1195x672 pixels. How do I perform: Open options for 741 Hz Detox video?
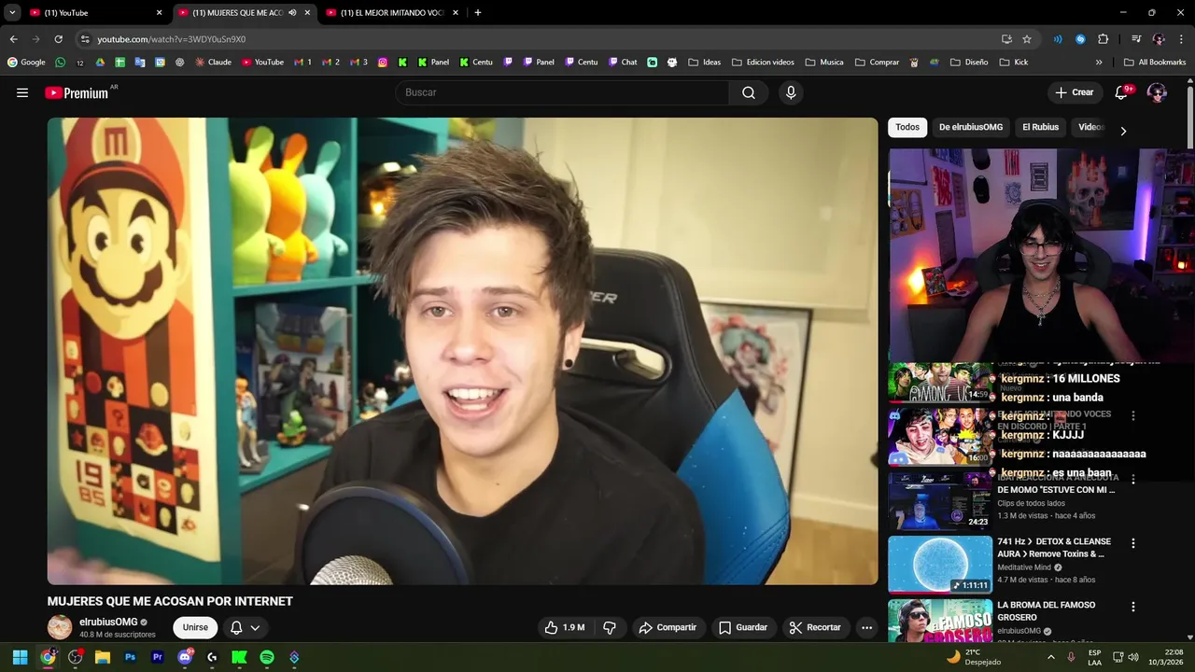click(x=1133, y=543)
